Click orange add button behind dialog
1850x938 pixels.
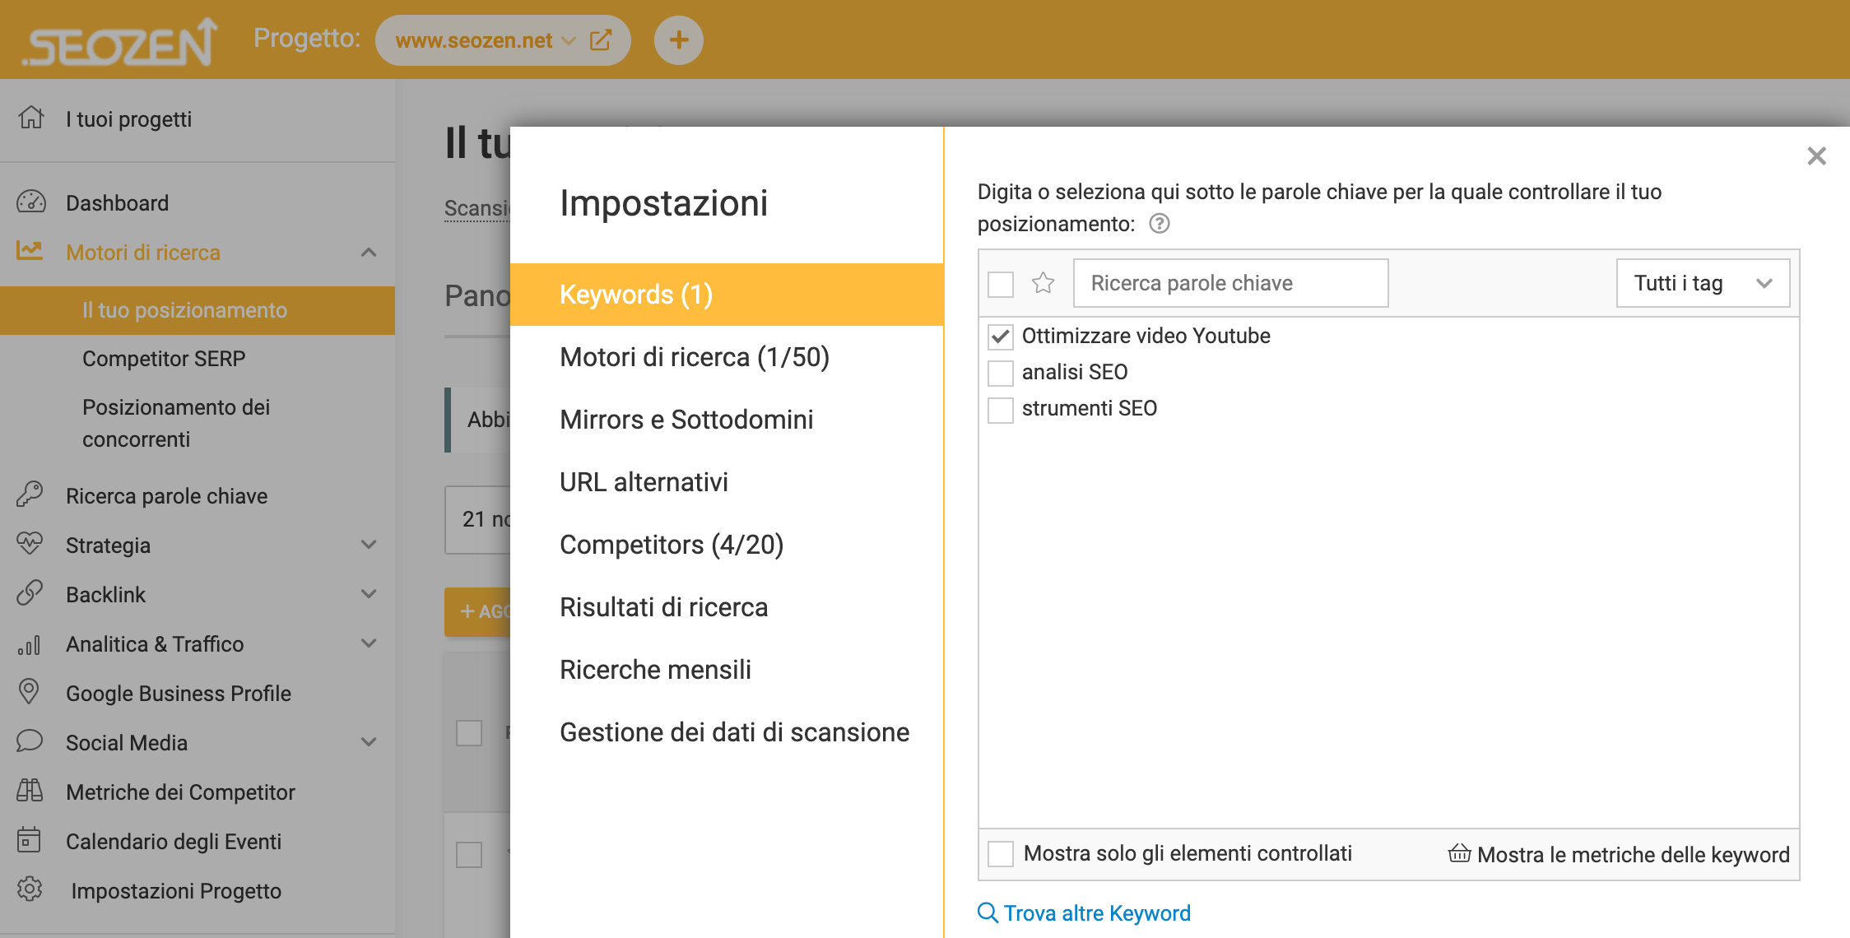[x=478, y=611]
